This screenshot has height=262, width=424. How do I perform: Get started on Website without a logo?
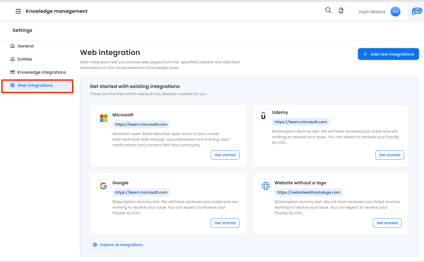point(387,223)
